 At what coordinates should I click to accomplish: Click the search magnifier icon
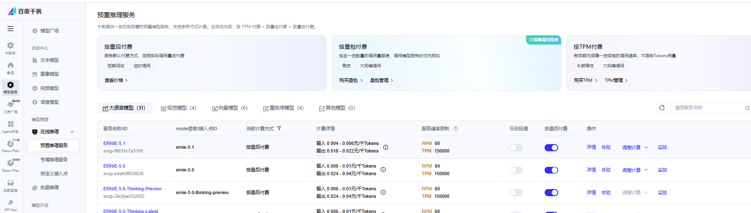(x=747, y=108)
